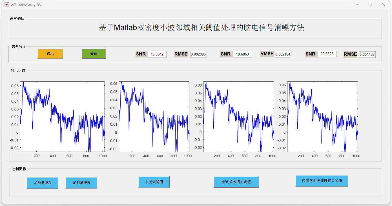This screenshot has height=206, width=392.
Task: Click the fourth signal plot in the 显示区域 panel
Action: (x=322, y=117)
